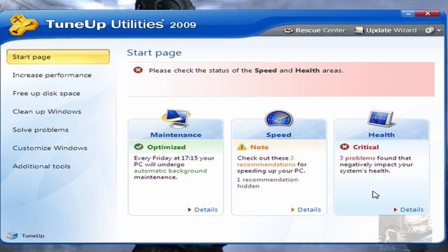Image resolution: width=448 pixels, height=252 pixels.
Task: Click the TuneUp Utilities logo icon
Action: click(x=23, y=25)
